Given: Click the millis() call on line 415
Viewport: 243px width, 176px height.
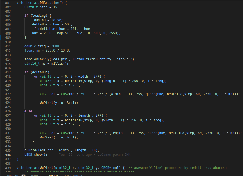Looking at the screenshot, I should [62, 64].
